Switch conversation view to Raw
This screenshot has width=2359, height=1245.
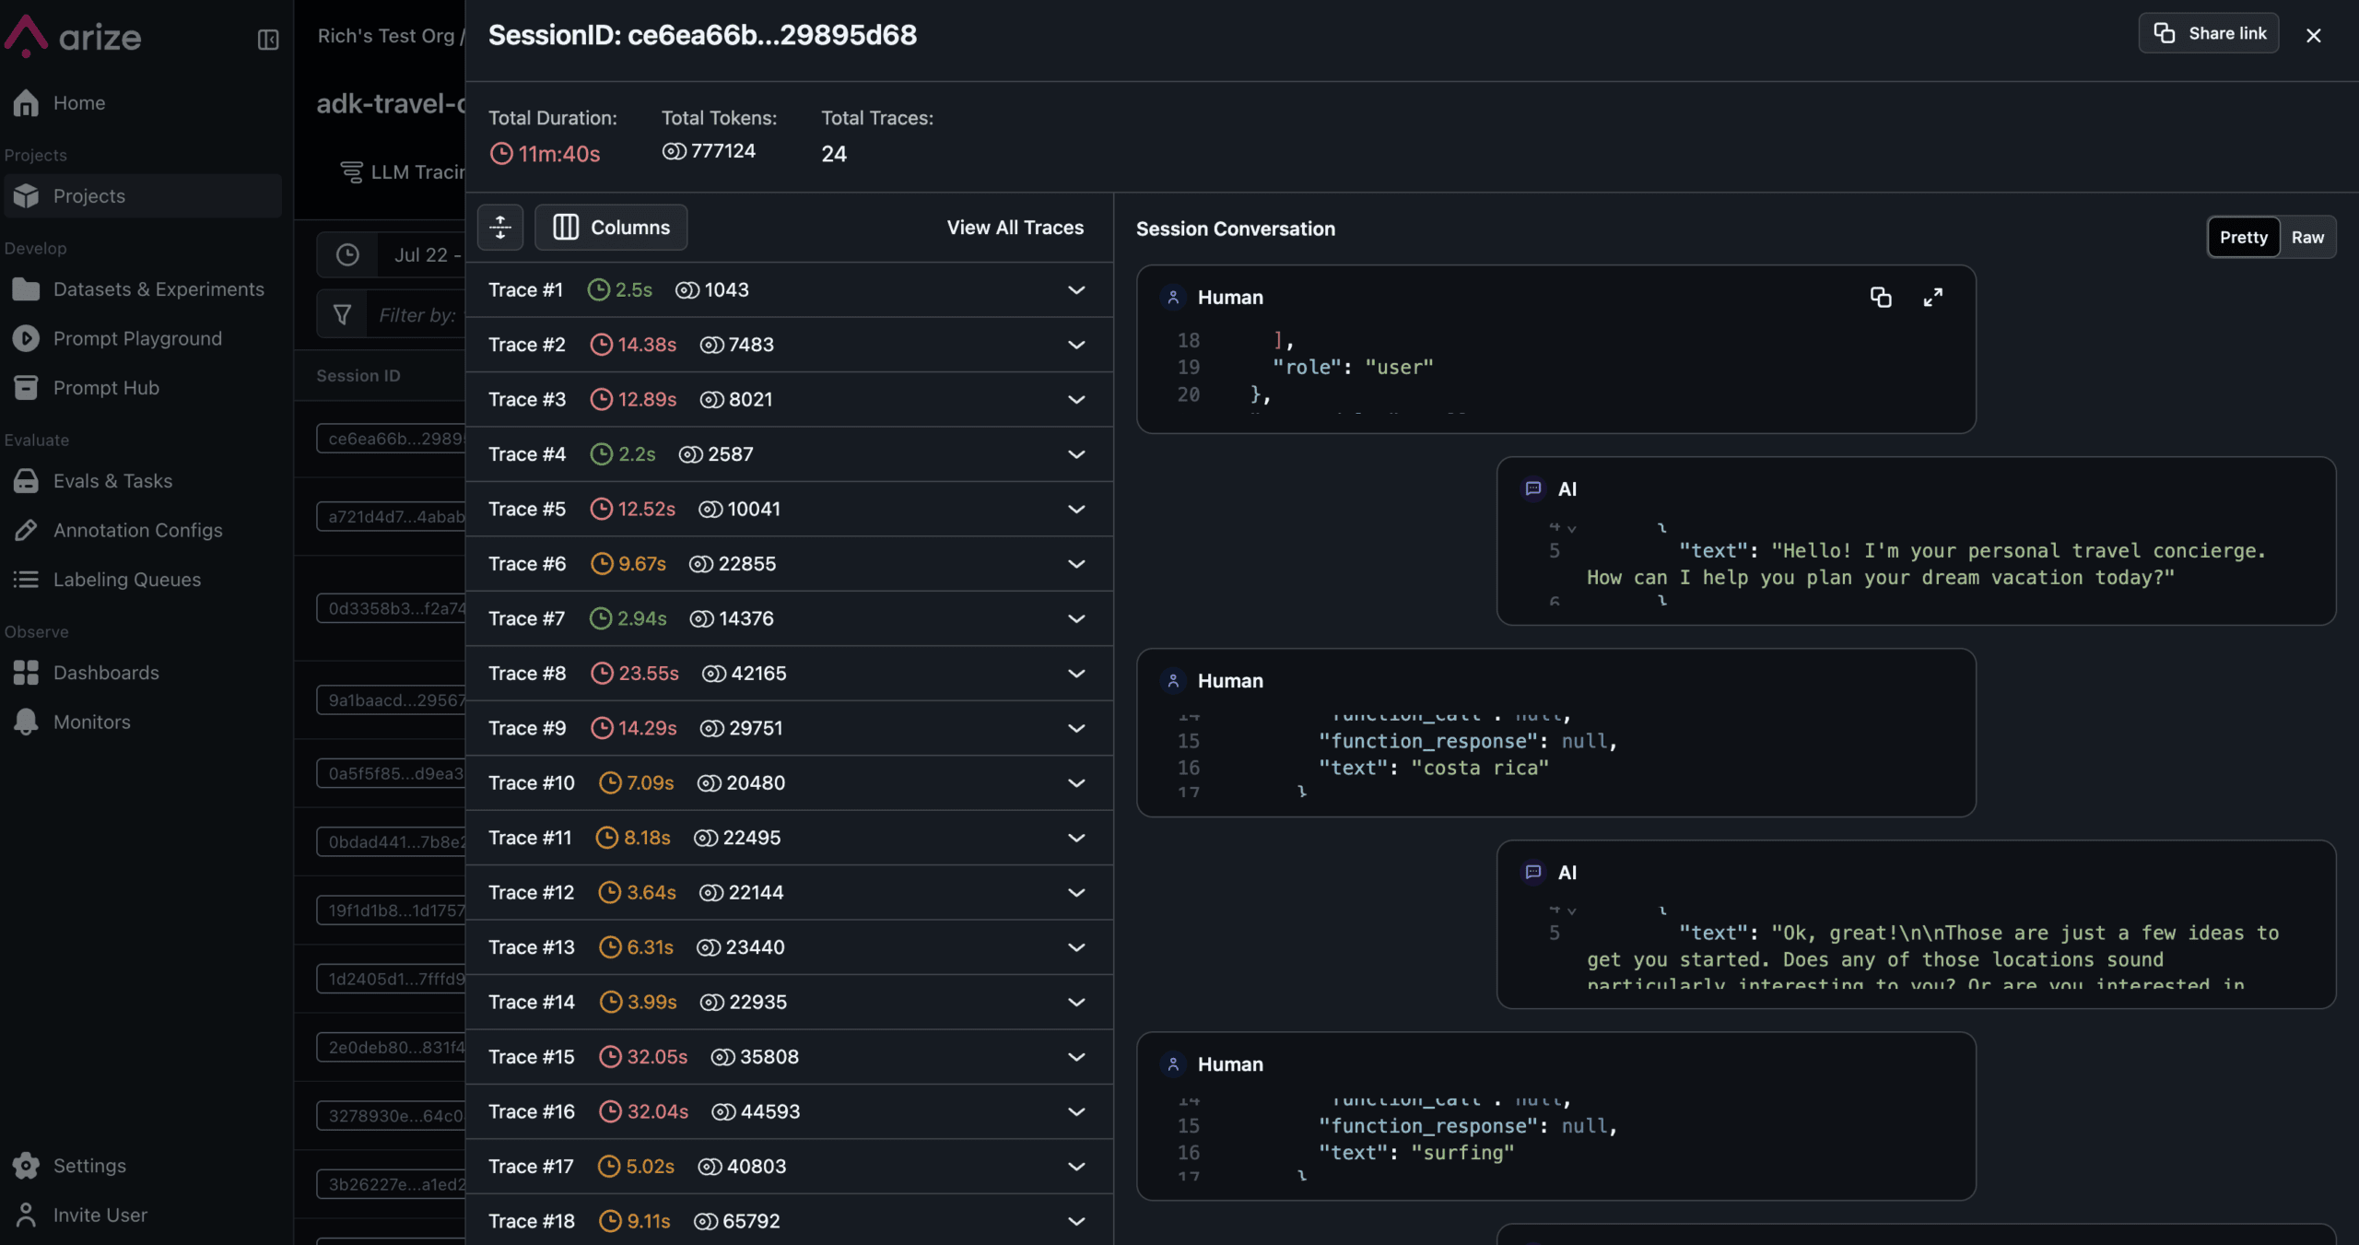pos(2306,237)
